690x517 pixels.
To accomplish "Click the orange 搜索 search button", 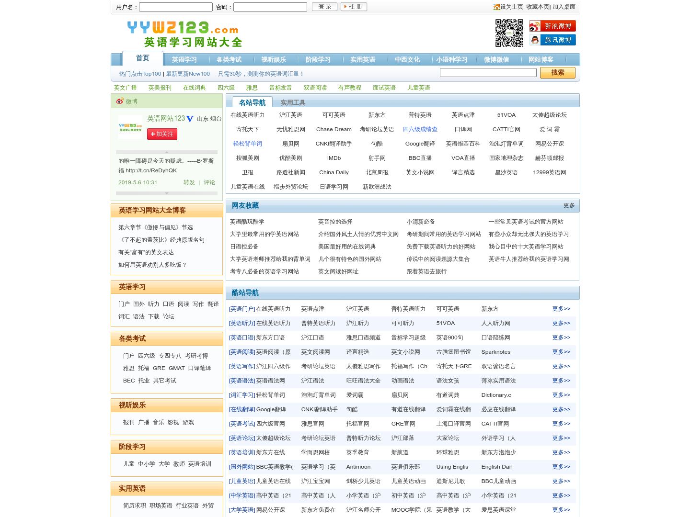I will point(557,72).
